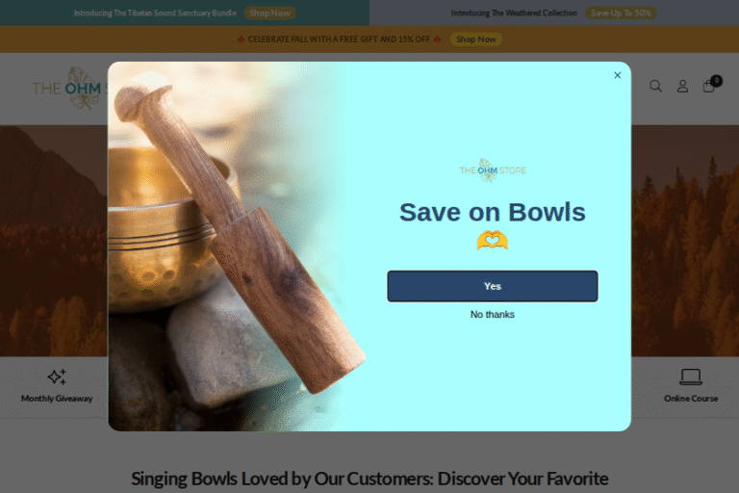
Task: Open the search magnifier icon
Action: [655, 86]
